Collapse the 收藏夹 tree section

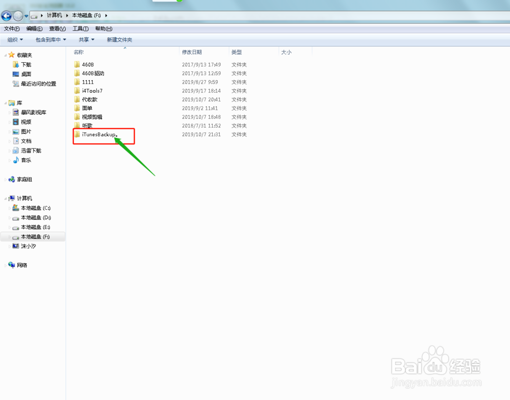(x=6, y=55)
